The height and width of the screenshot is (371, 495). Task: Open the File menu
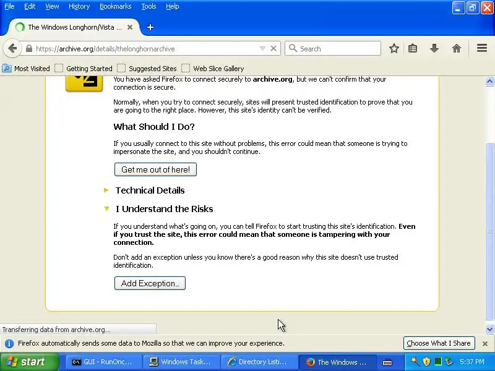pos(9,6)
